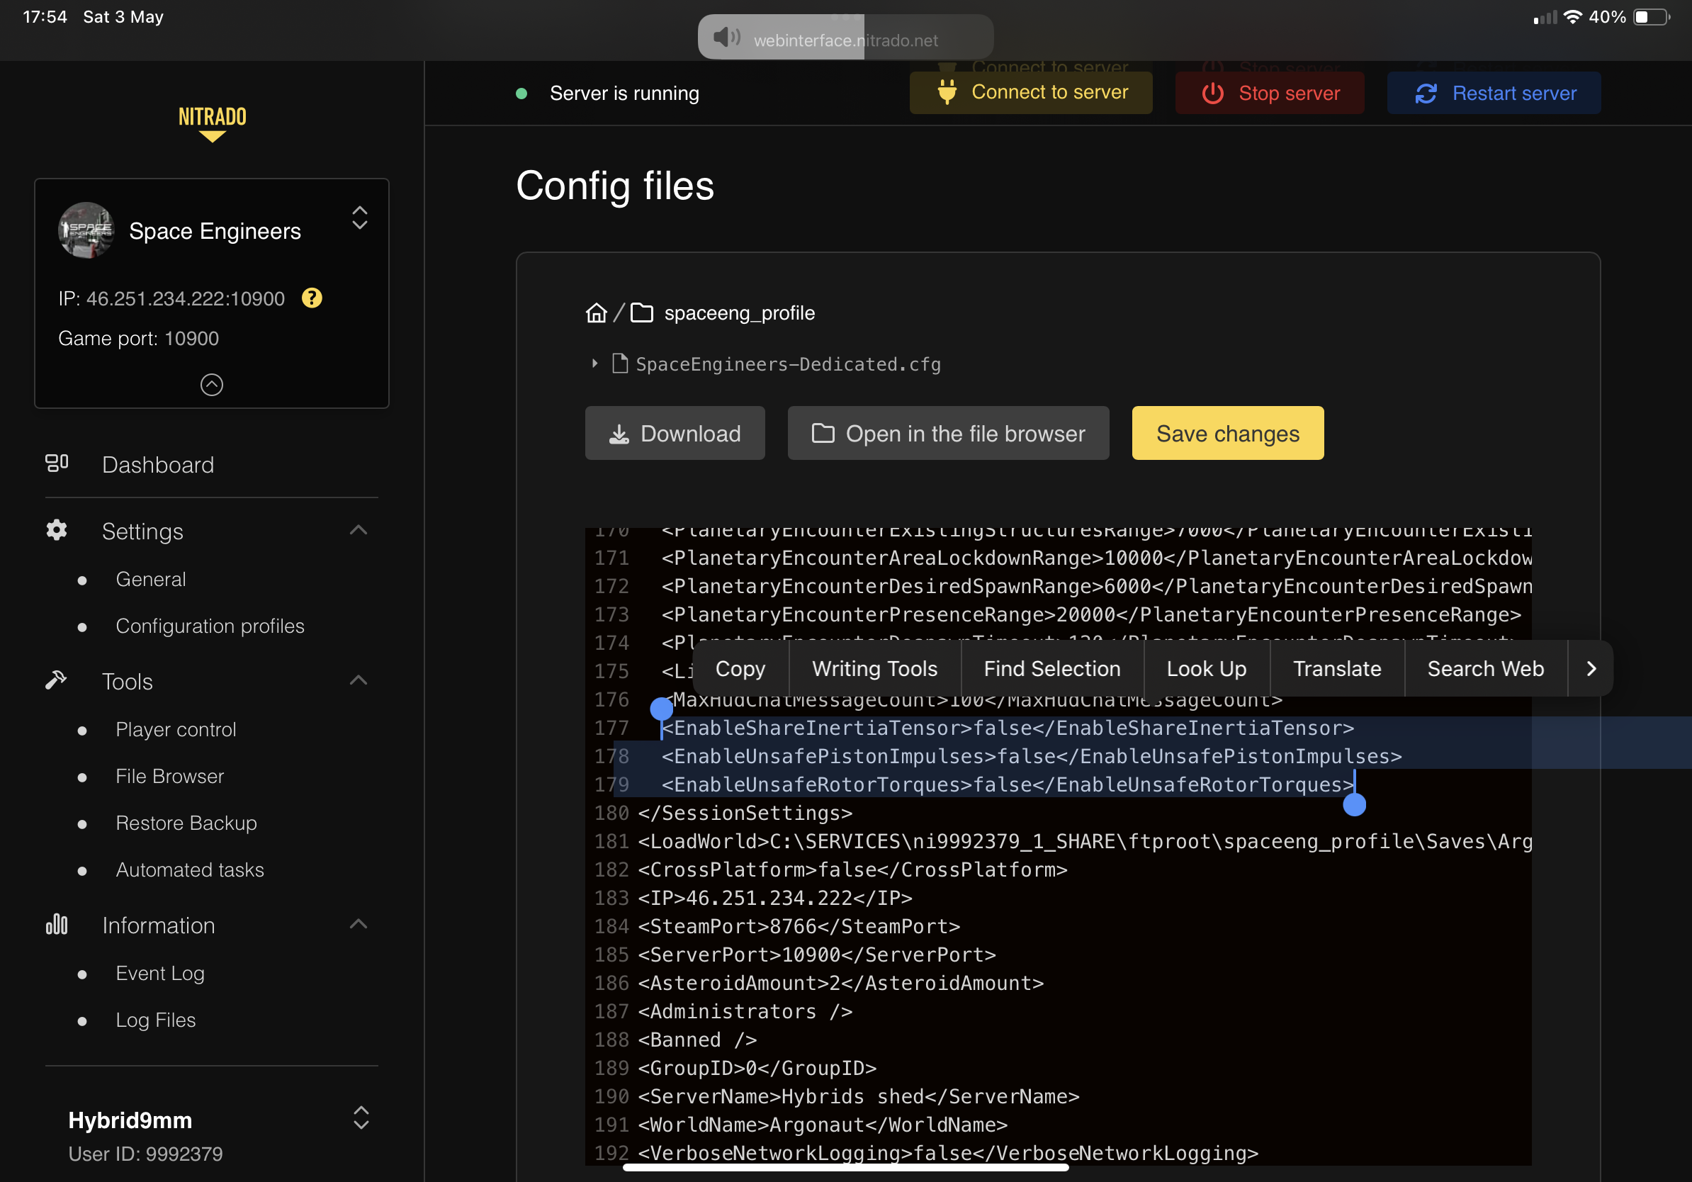The image size is (1692, 1182).
Task: Open the Event Log
Action: (160, 974)
